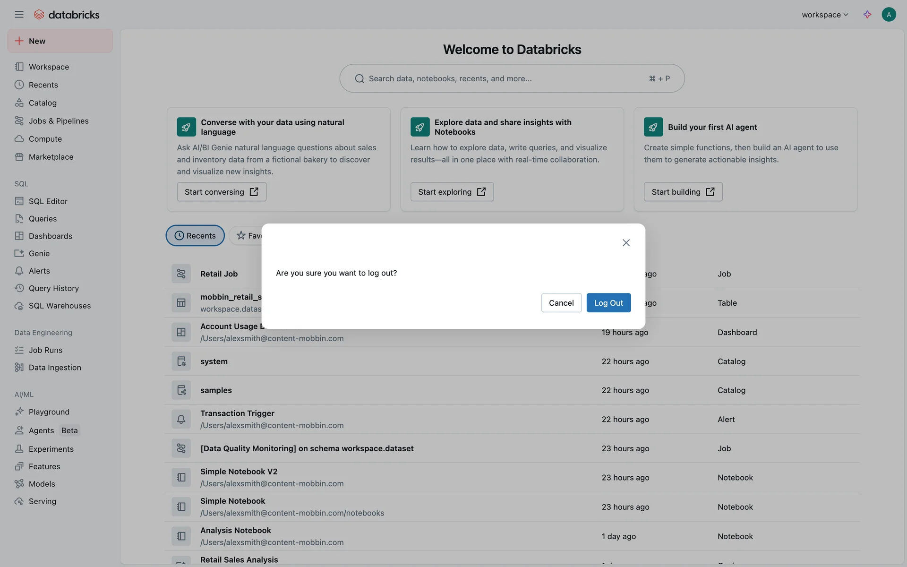This screenshot has height=567, width=907.
Task: Click the Start exploring button
Action: pyautogui.click(x=452, y=192)
